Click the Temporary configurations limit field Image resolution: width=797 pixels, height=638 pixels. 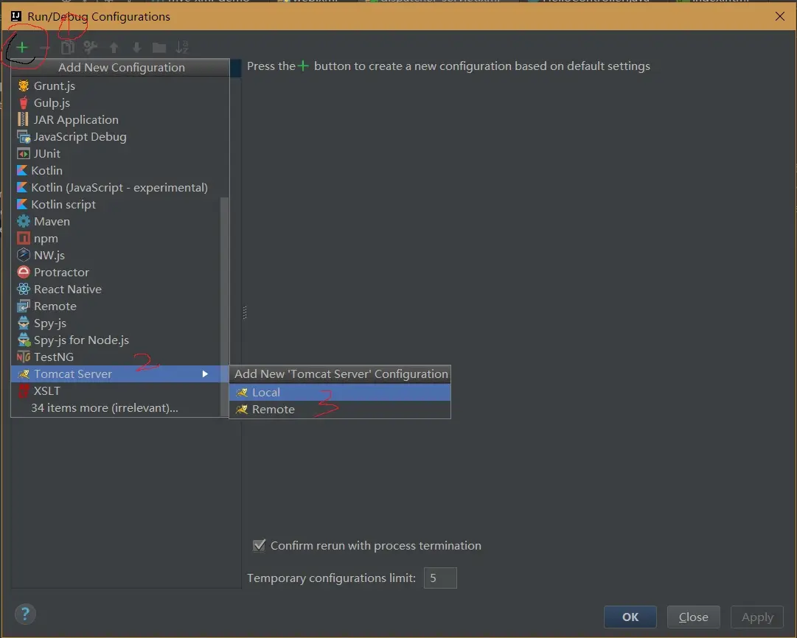440,578
